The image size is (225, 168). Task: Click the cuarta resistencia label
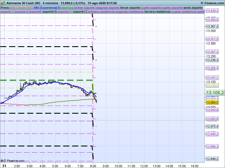184,12
